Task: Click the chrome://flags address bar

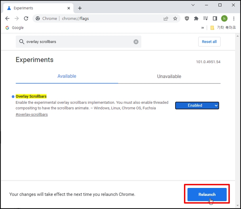Action: 106,19
